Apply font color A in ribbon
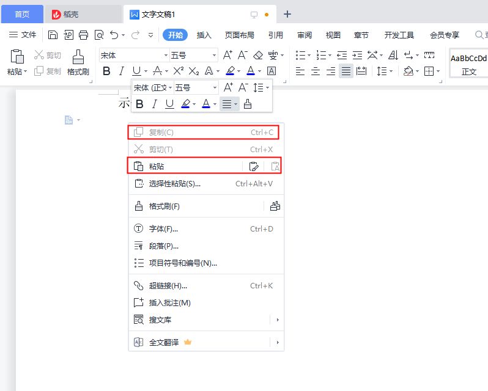 click(x=251, y=71)
